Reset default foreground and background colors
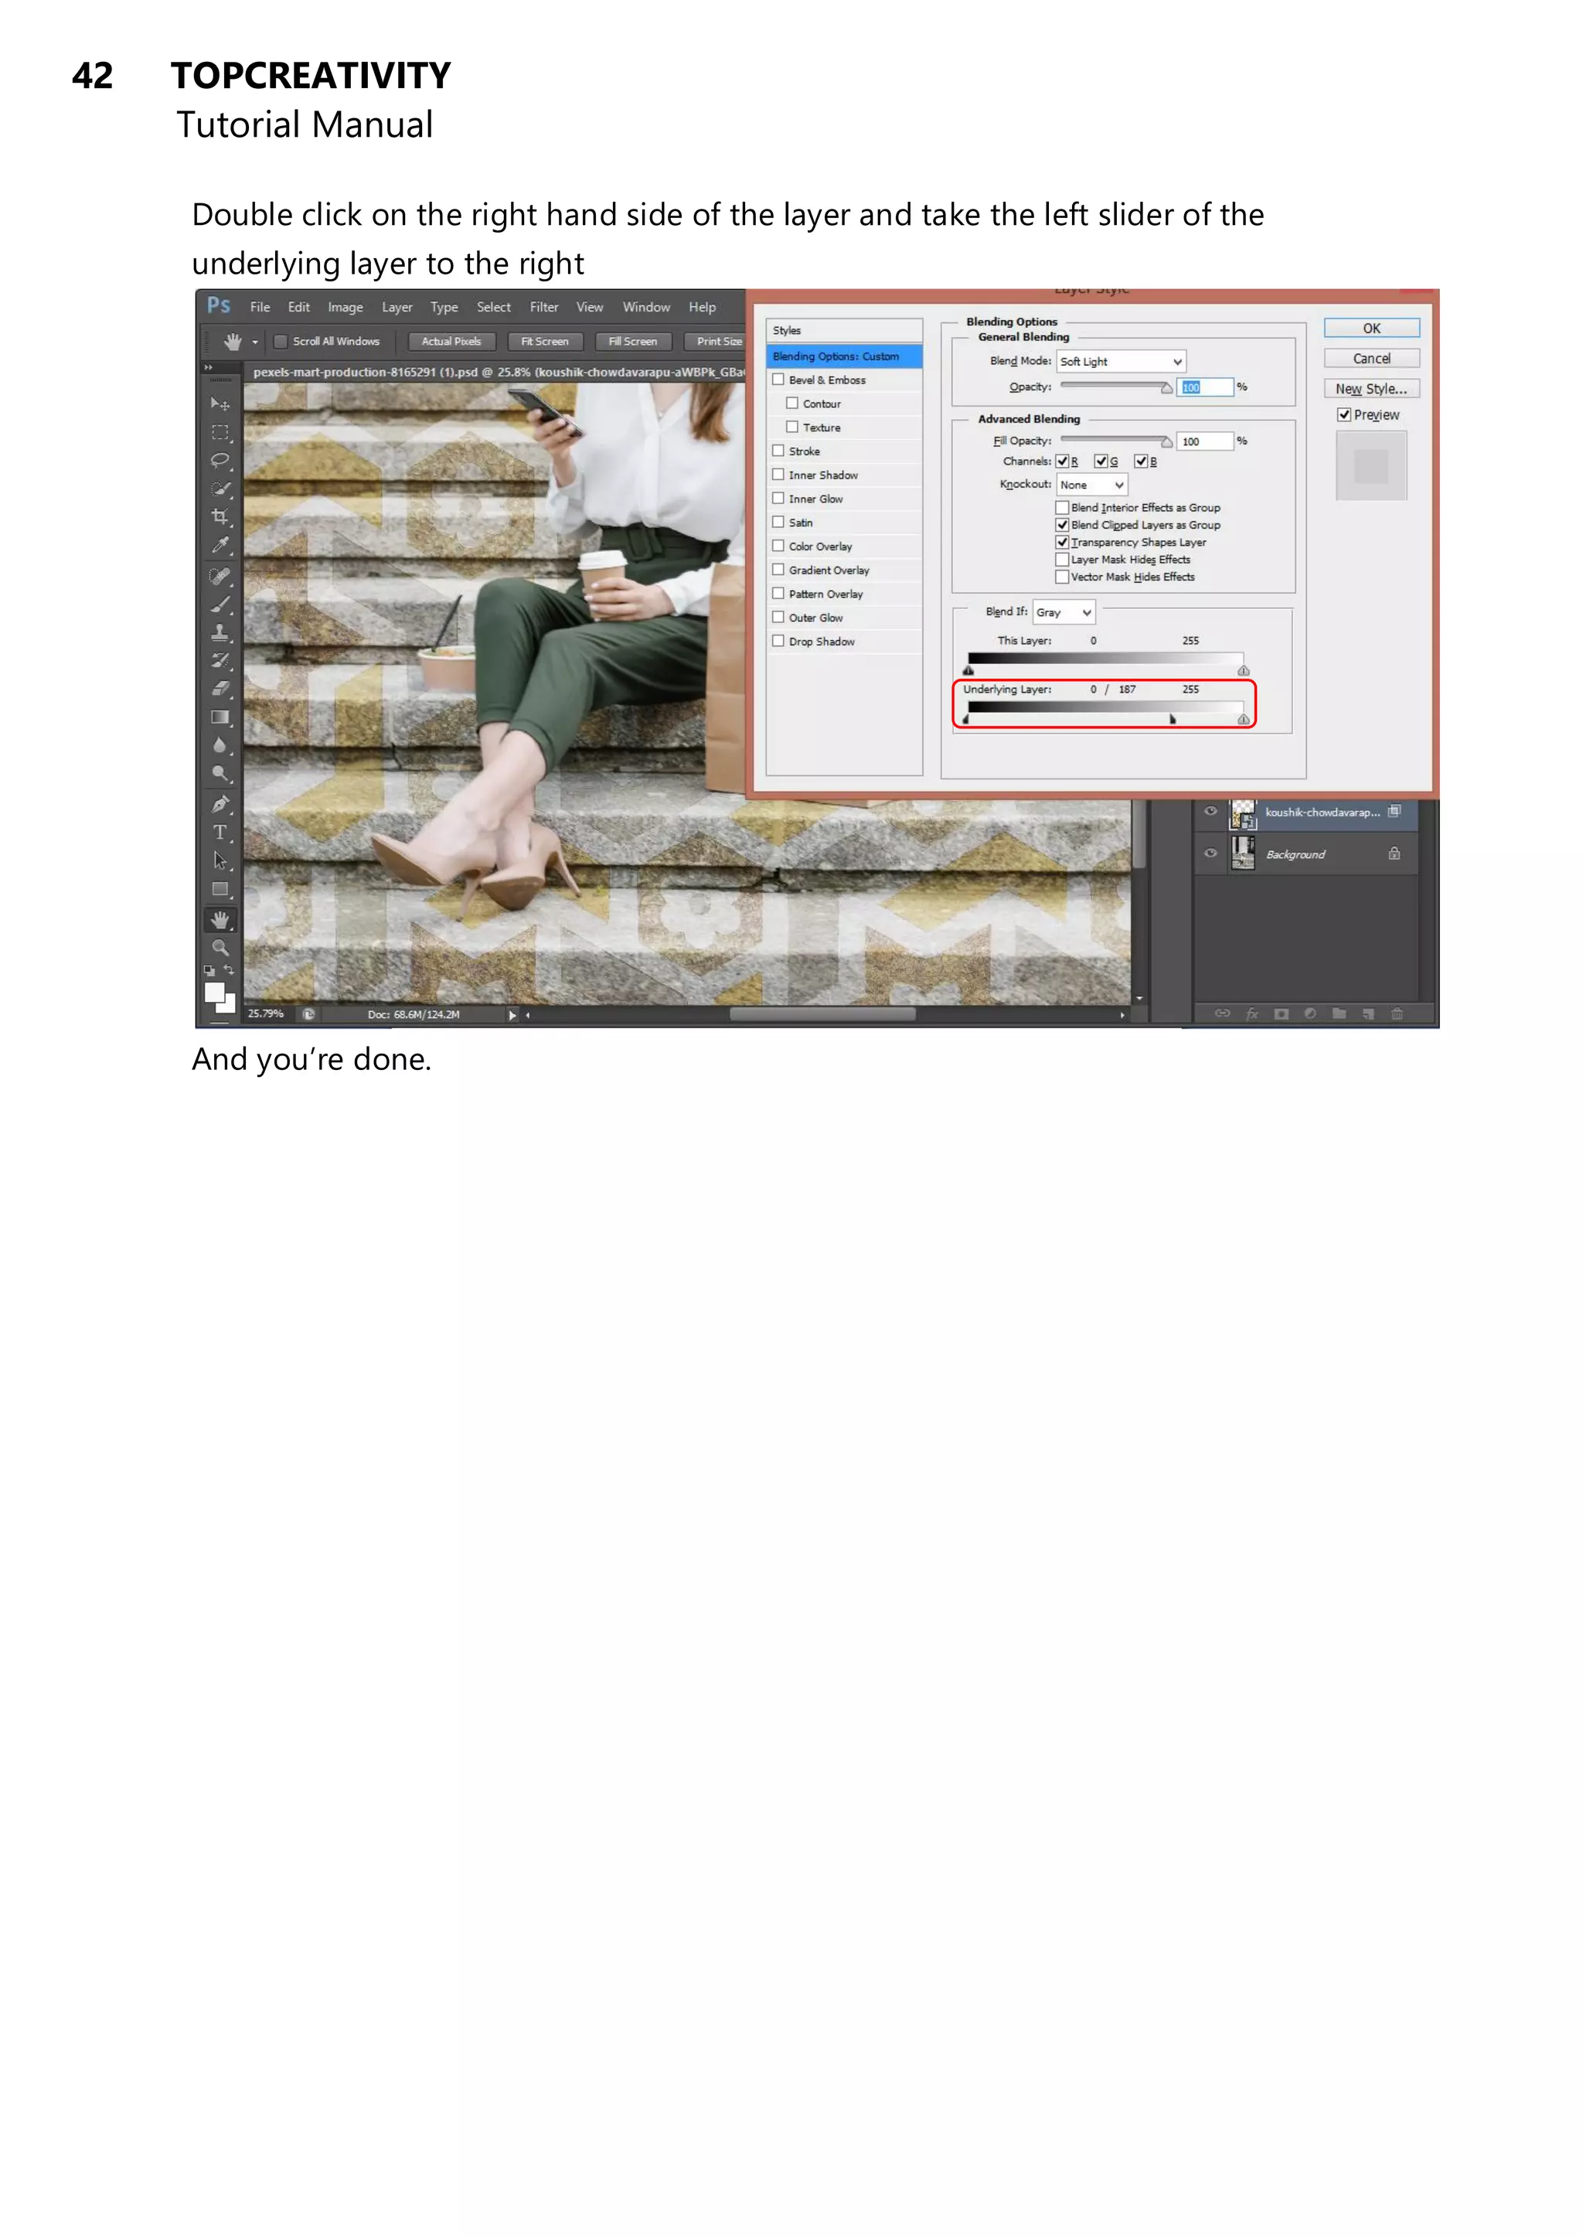The height and width of the screenshot is (2238, 1583). [x=209, y=971]
